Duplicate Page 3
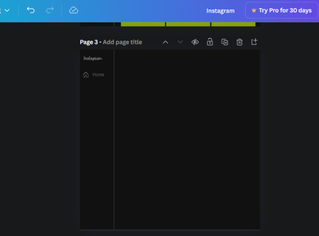The image size is (319, 236). click(224, 42)
